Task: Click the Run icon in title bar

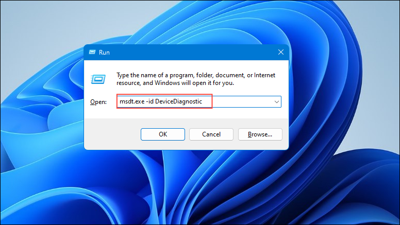Action: coord(92,52)
